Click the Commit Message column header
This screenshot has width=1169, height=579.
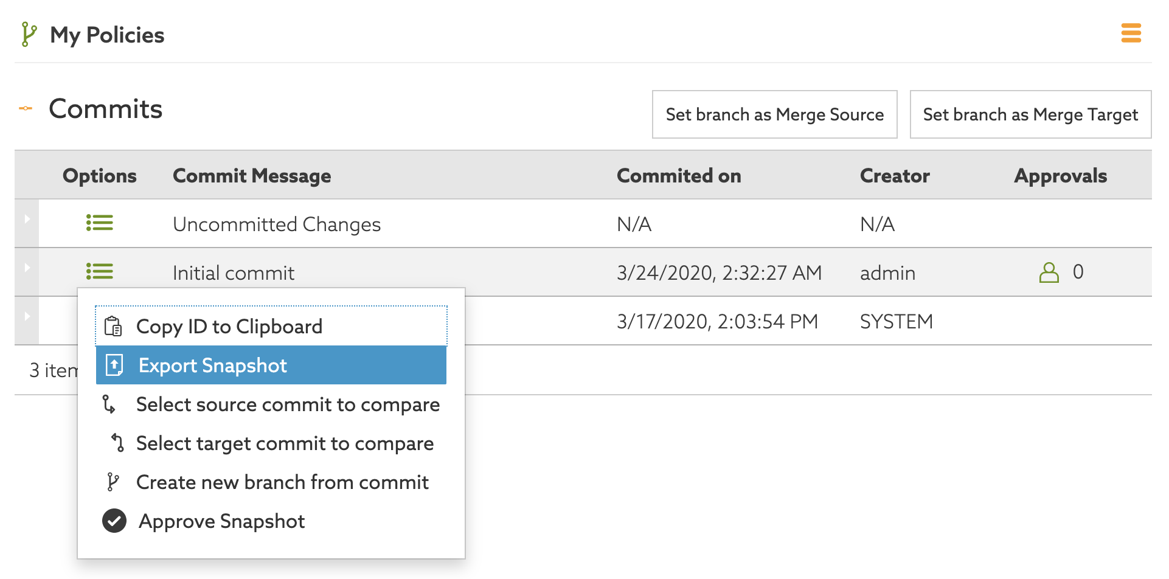pyautogui.click(x=252, y=175)
